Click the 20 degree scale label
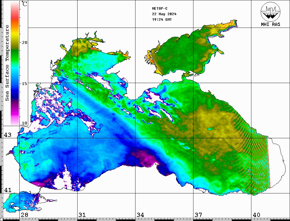The height and width of the screenshot is (221, 290). pos(25,42)
